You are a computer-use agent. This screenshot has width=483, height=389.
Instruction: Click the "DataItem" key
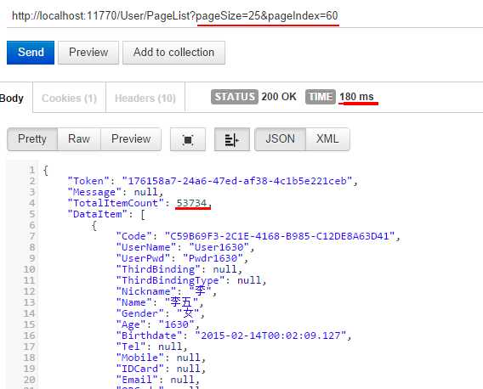pos(97,214)
